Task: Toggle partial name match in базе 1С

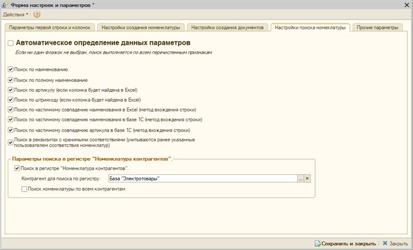Action: point(11,120)
